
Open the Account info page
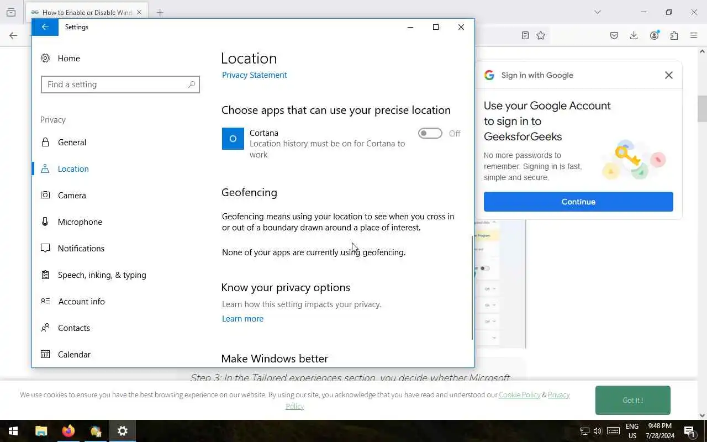(81, 301)
